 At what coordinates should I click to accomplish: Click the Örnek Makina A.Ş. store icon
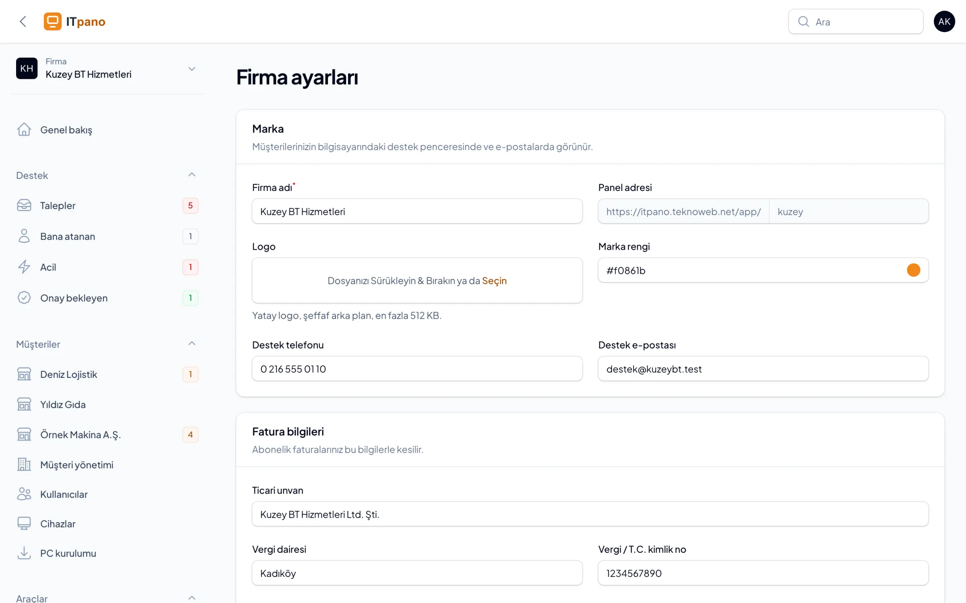point(24,434)
